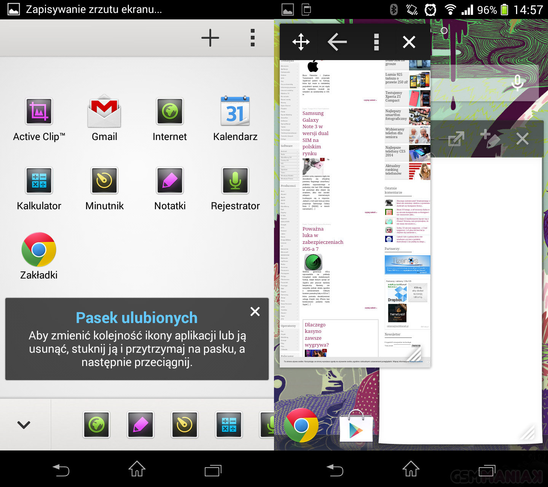Grab the floating window move handle
Image resolution: width=548 pixels, height=487 pixels.
click(x=301, y=42)
